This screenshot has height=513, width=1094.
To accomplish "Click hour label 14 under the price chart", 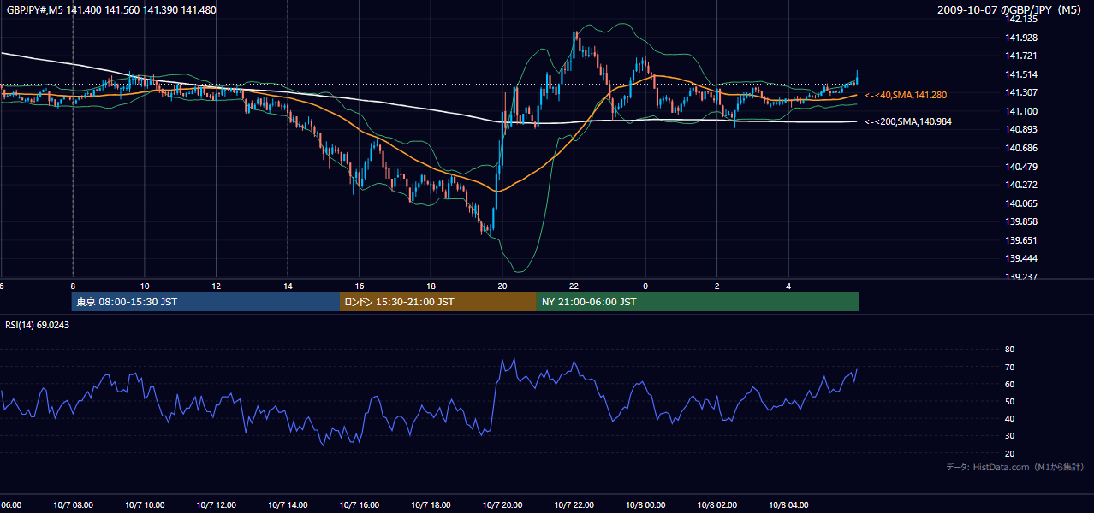I will click(x=288, y=286).
